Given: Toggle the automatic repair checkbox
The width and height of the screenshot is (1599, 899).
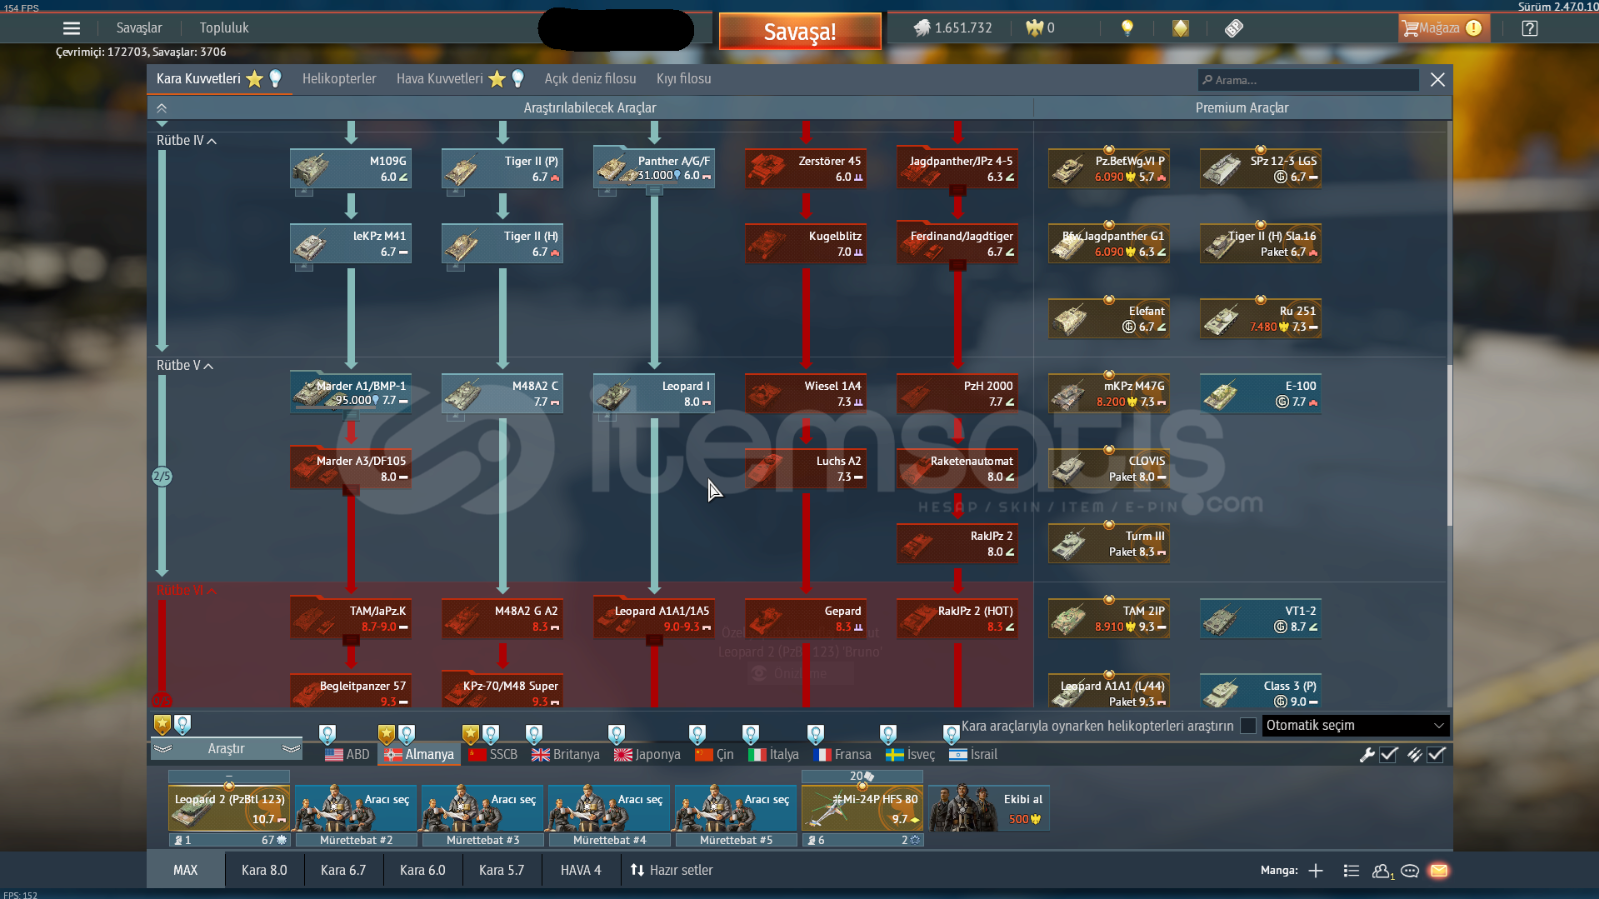Looking at the screenshot, I should [x=1389, y=754].
